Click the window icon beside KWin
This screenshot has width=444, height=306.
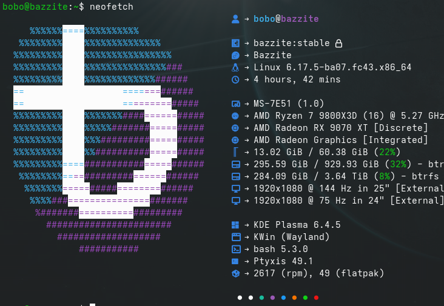click(x=236, y=237)
